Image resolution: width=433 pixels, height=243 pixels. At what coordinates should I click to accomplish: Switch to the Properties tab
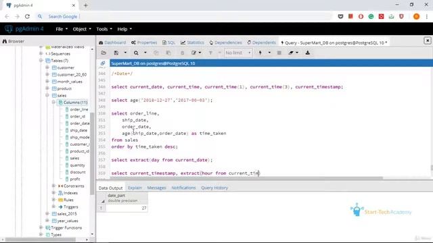pos(144,43)
